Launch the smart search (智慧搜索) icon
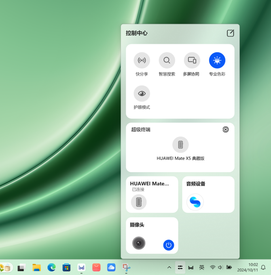This screenshot has width=271, height=275. click(167, 60)
